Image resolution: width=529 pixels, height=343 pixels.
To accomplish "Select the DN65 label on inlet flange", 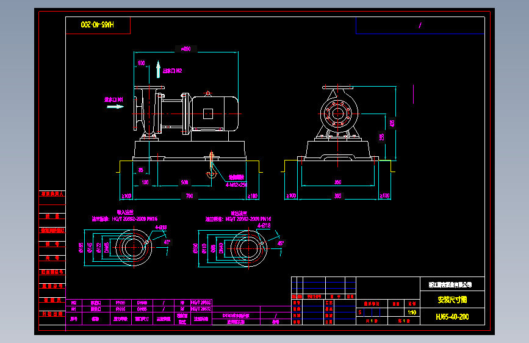I will coord(107,247).
